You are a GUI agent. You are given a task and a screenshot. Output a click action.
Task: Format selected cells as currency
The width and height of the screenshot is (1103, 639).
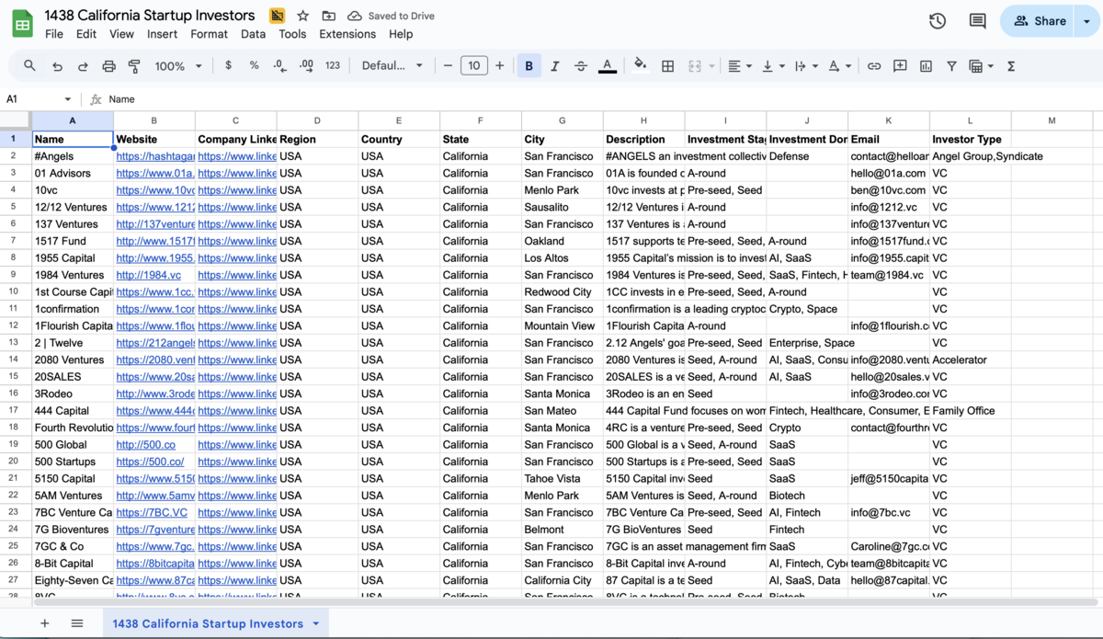point(227,66)
